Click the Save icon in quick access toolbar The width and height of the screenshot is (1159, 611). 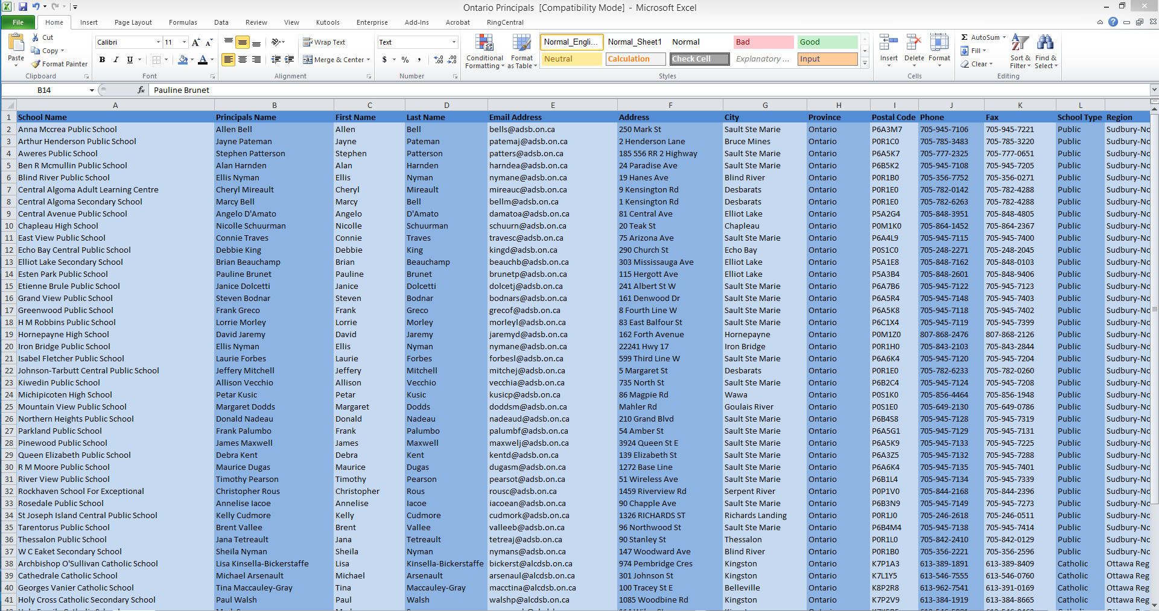(x=23, y=7)
